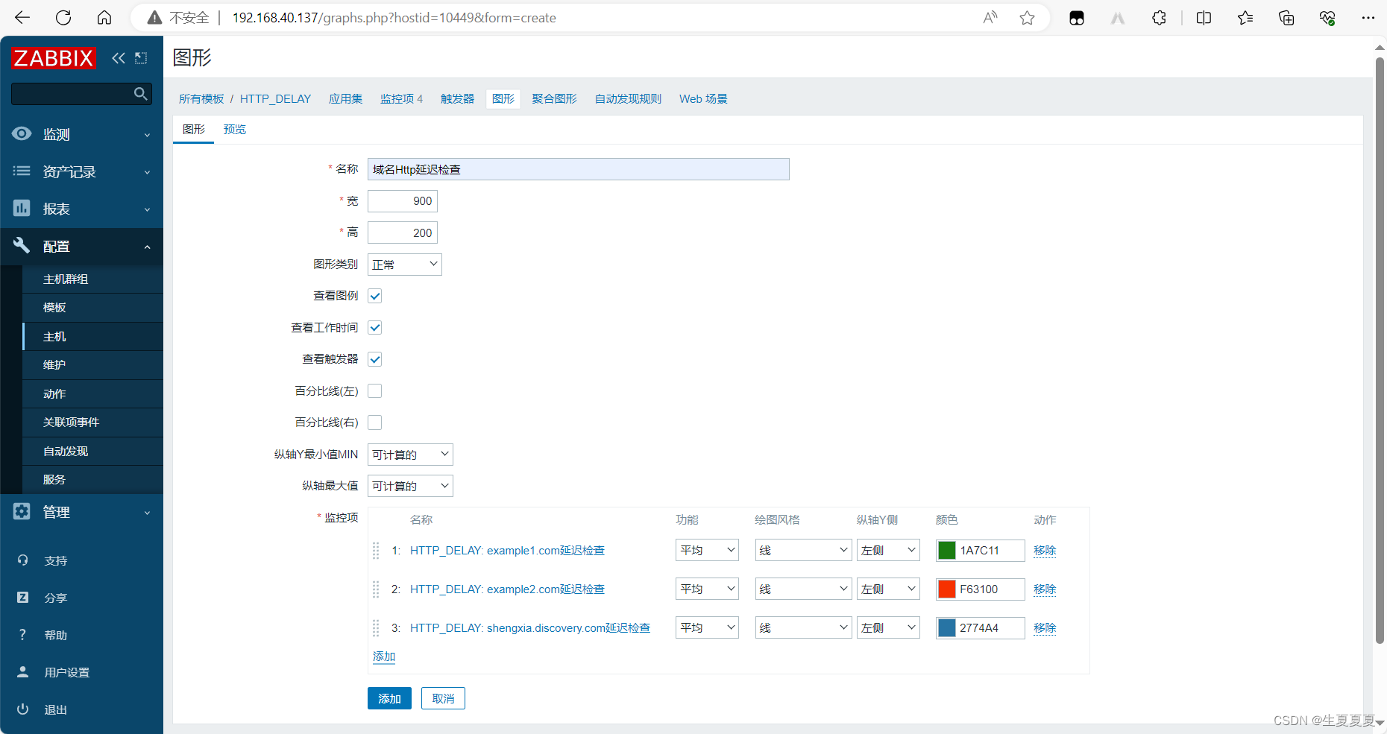Switch to the 预览 tab
1387x734 pixels.
[235, 129]
